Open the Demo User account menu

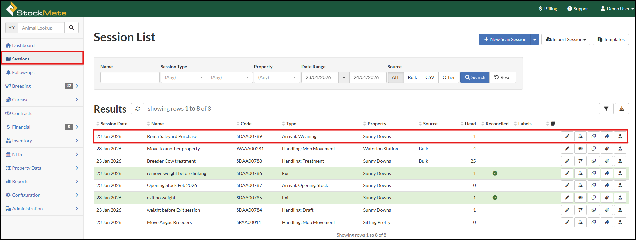617,9
